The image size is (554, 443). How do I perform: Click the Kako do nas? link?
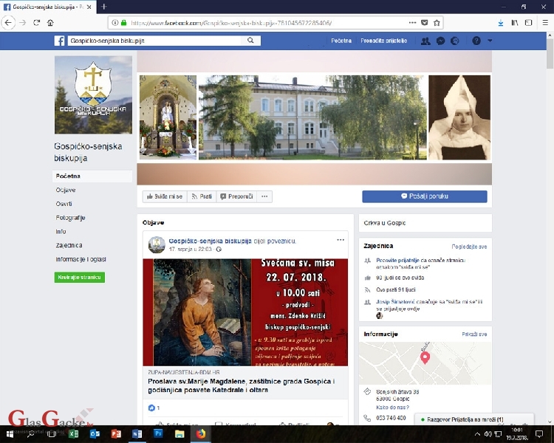point(392,408)
